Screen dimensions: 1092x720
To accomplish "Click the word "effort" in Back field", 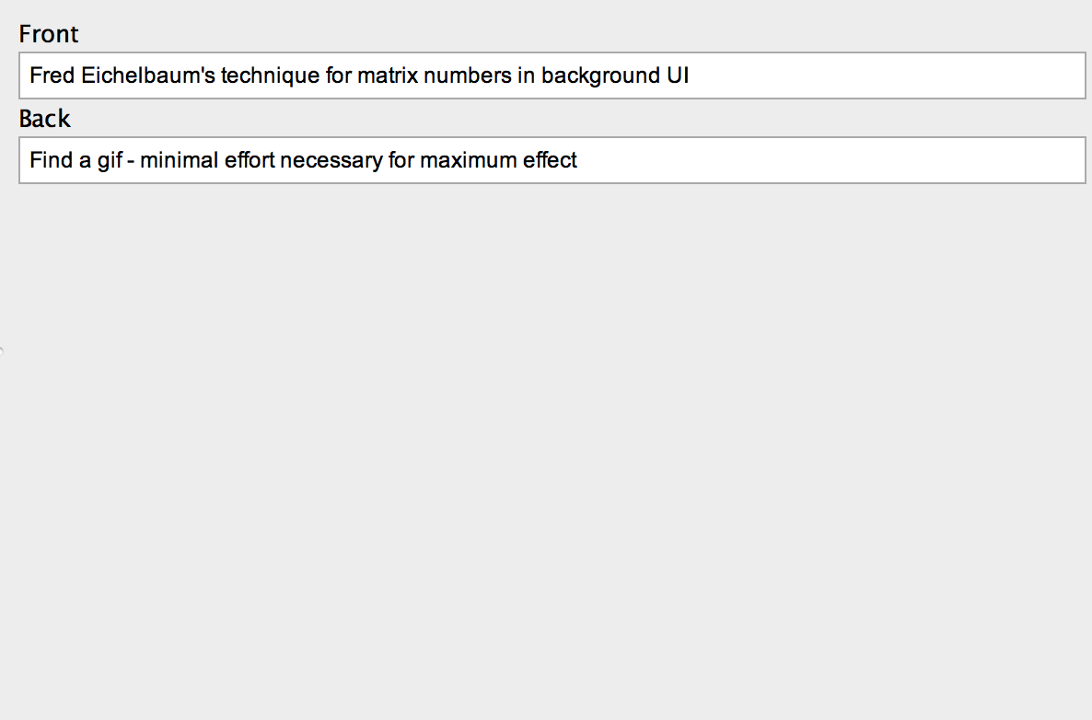I will tap(249, 160).
